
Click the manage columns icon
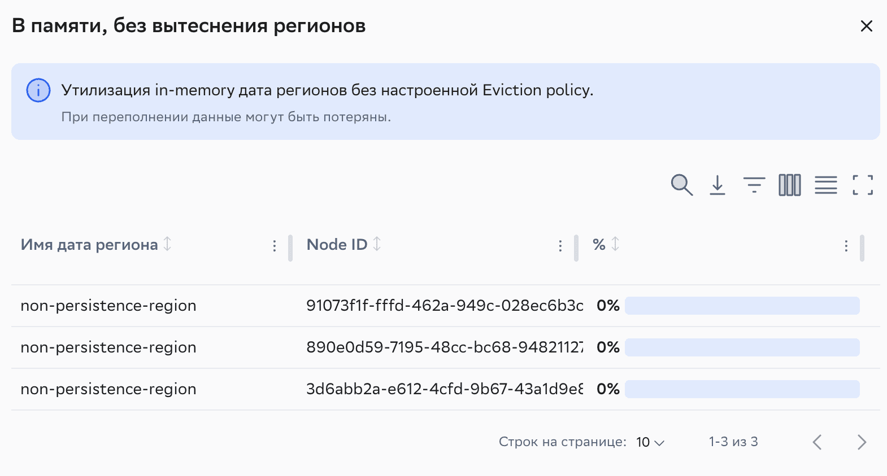[x=789, y=185]
